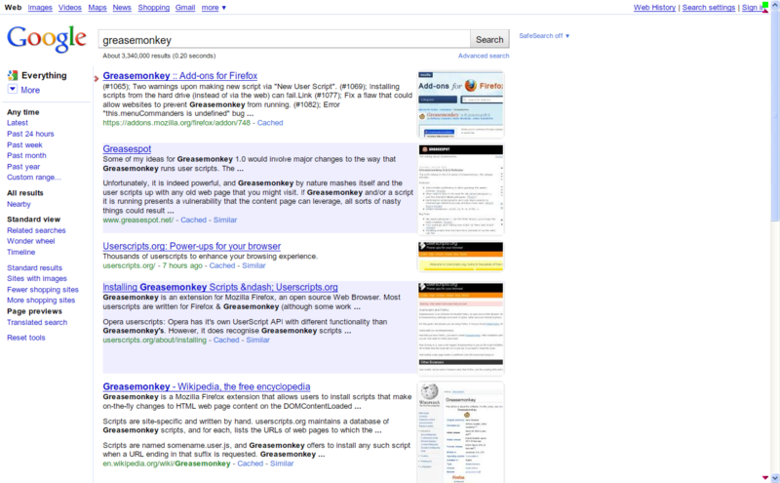Open Userscripts.org Power-ups result title
The height and width of the screenshot is (483, 780).
(x=191, y=246)
